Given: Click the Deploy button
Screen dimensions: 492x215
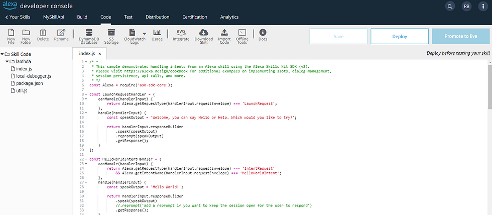Looking at the screenshot, I should 400,36.
